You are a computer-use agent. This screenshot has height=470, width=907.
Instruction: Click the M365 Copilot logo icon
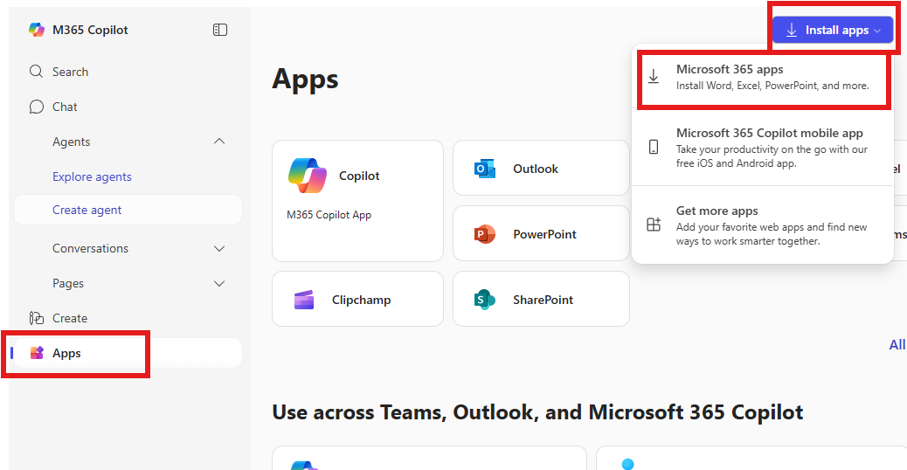(36, 30)
